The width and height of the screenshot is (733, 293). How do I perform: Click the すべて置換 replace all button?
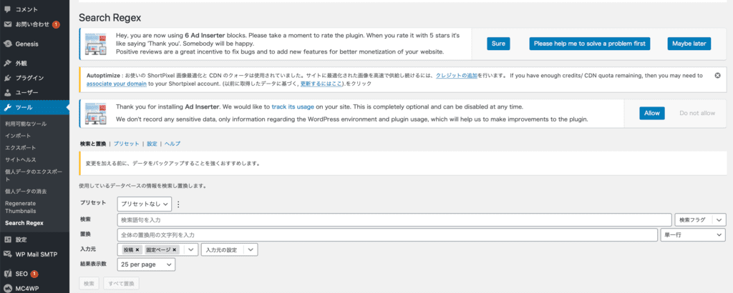[x=120, y=283]
